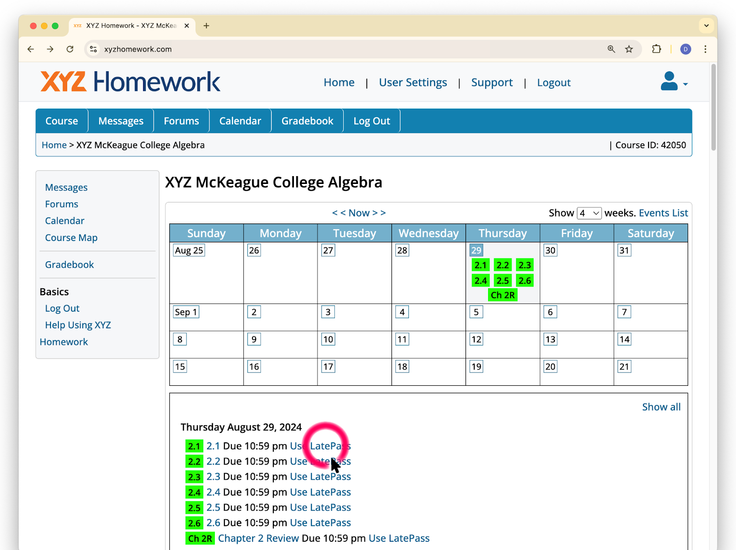The height and width of the screenshot is (550, 736).
Task: Open the browser extensions puzzle icon
Action: tap(656, 49)
